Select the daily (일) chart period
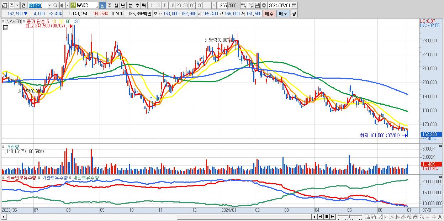The image size is (444, 221). pos(102,5)
